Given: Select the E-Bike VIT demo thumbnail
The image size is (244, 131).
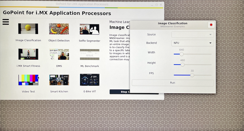Looking at the screenshot, I should (x=90, y=80).
